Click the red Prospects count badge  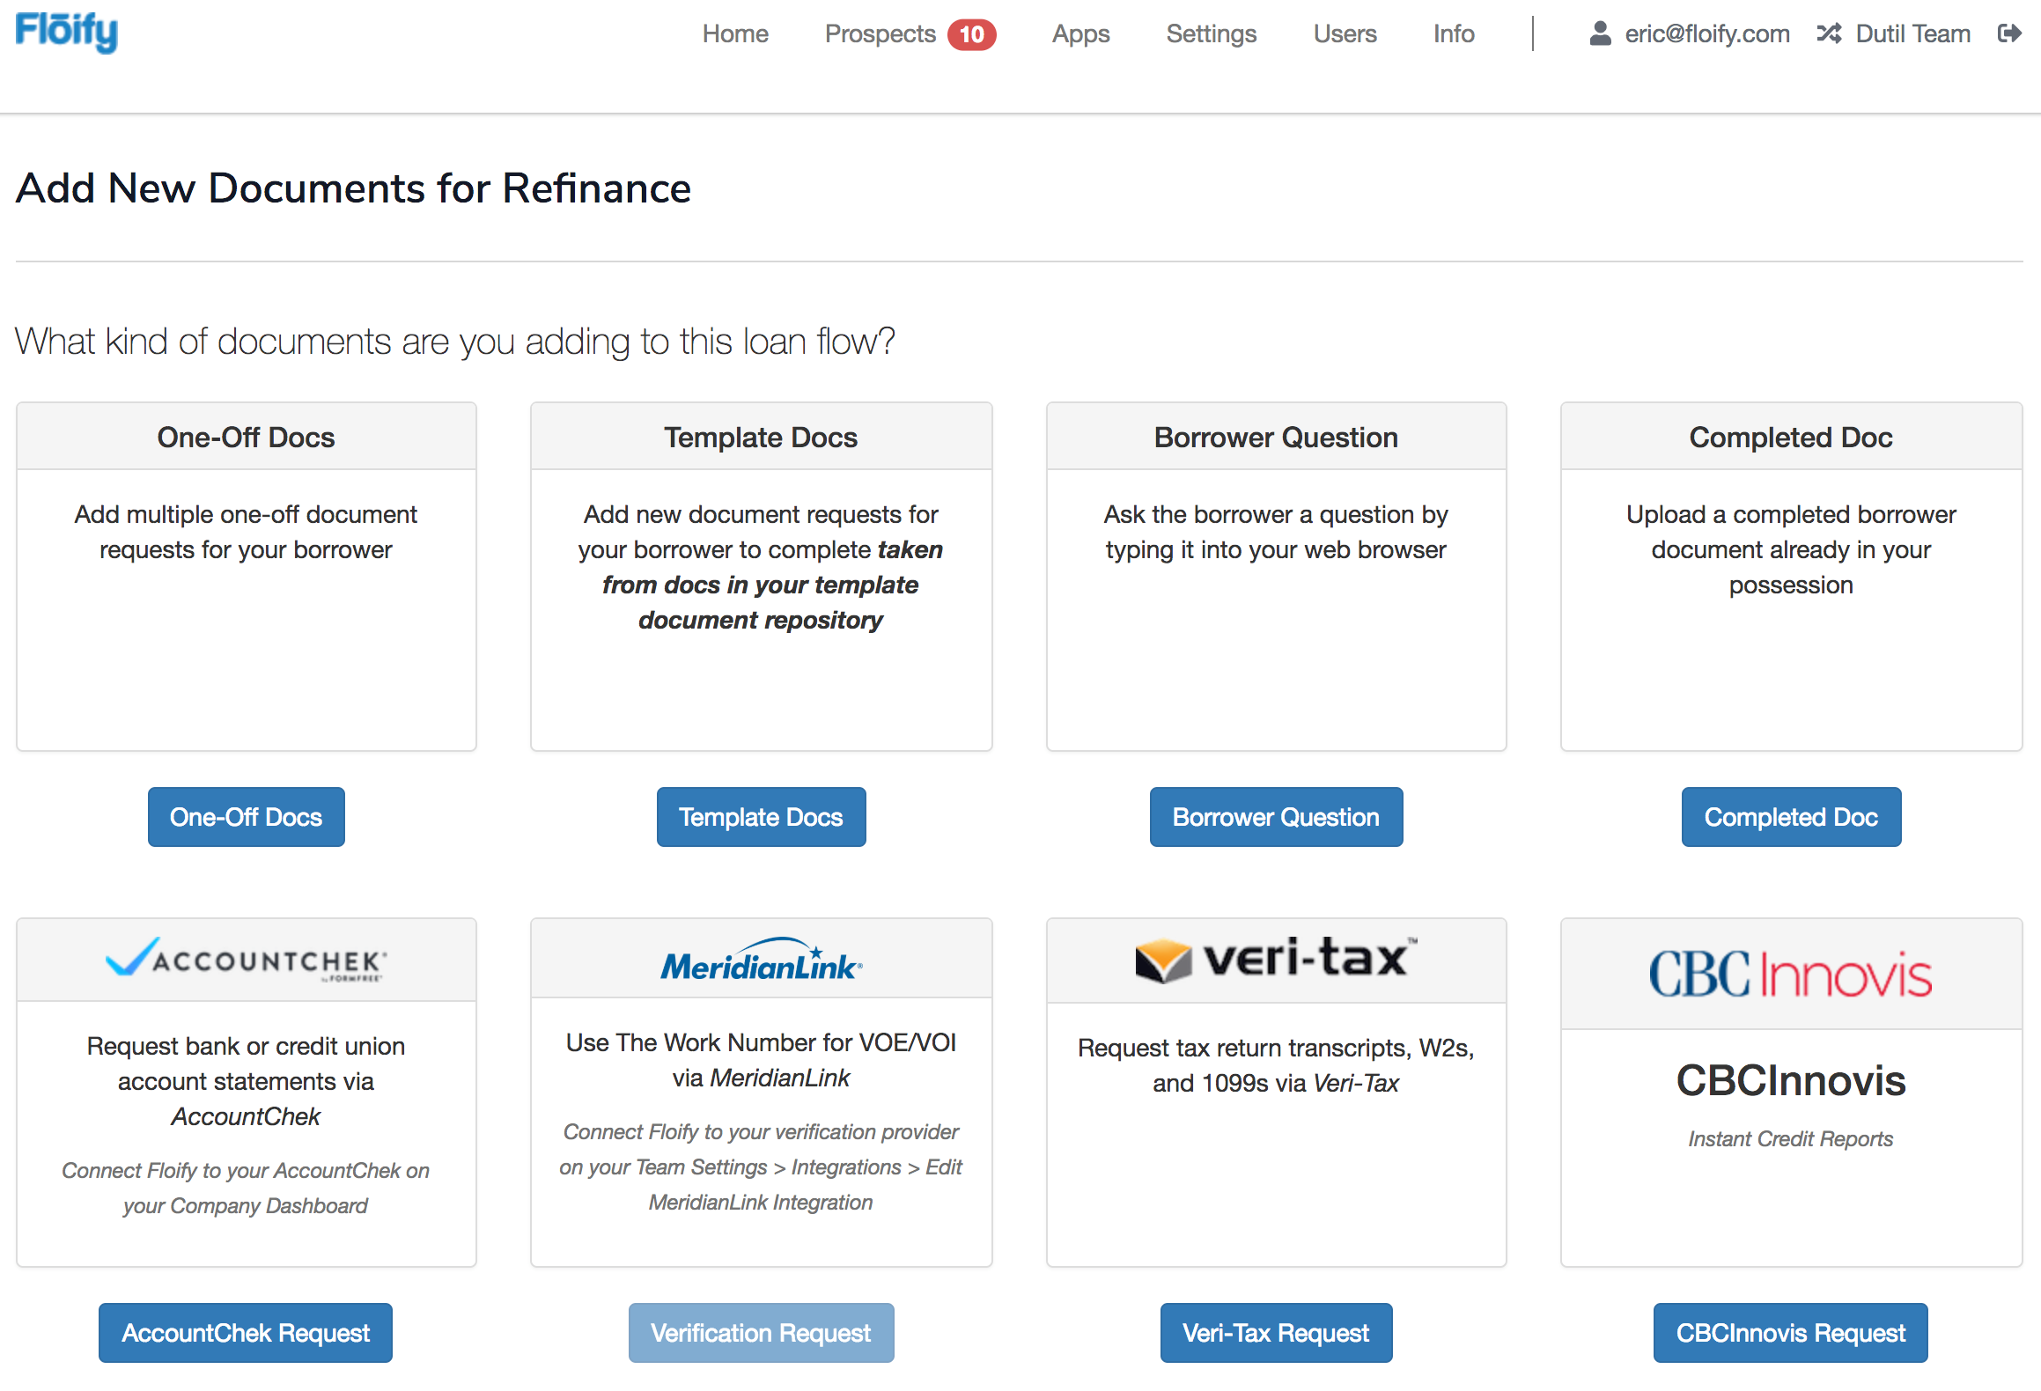click(971, 34)
